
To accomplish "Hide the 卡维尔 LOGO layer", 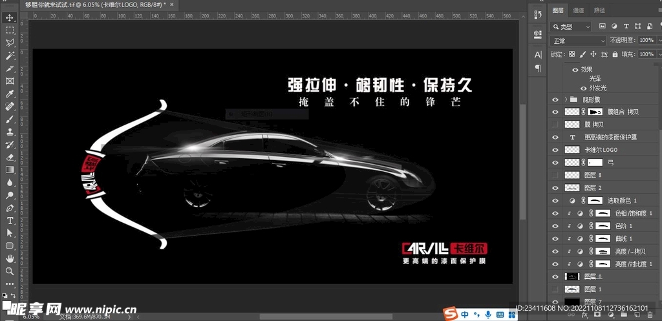I will point(555,150).
